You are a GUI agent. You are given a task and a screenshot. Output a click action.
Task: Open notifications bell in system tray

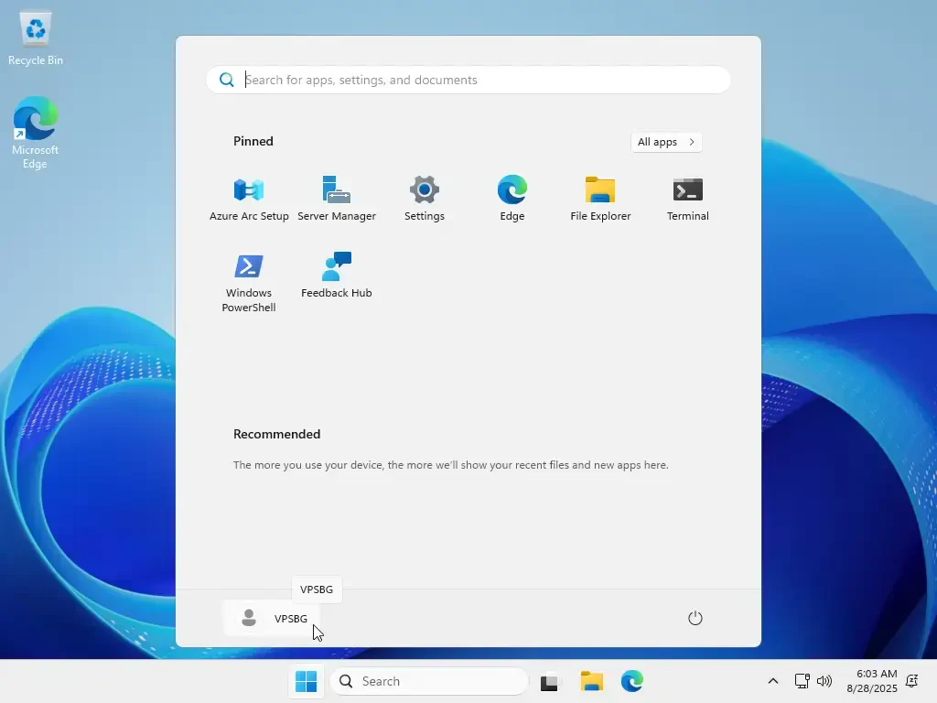[x=912, y=681]
